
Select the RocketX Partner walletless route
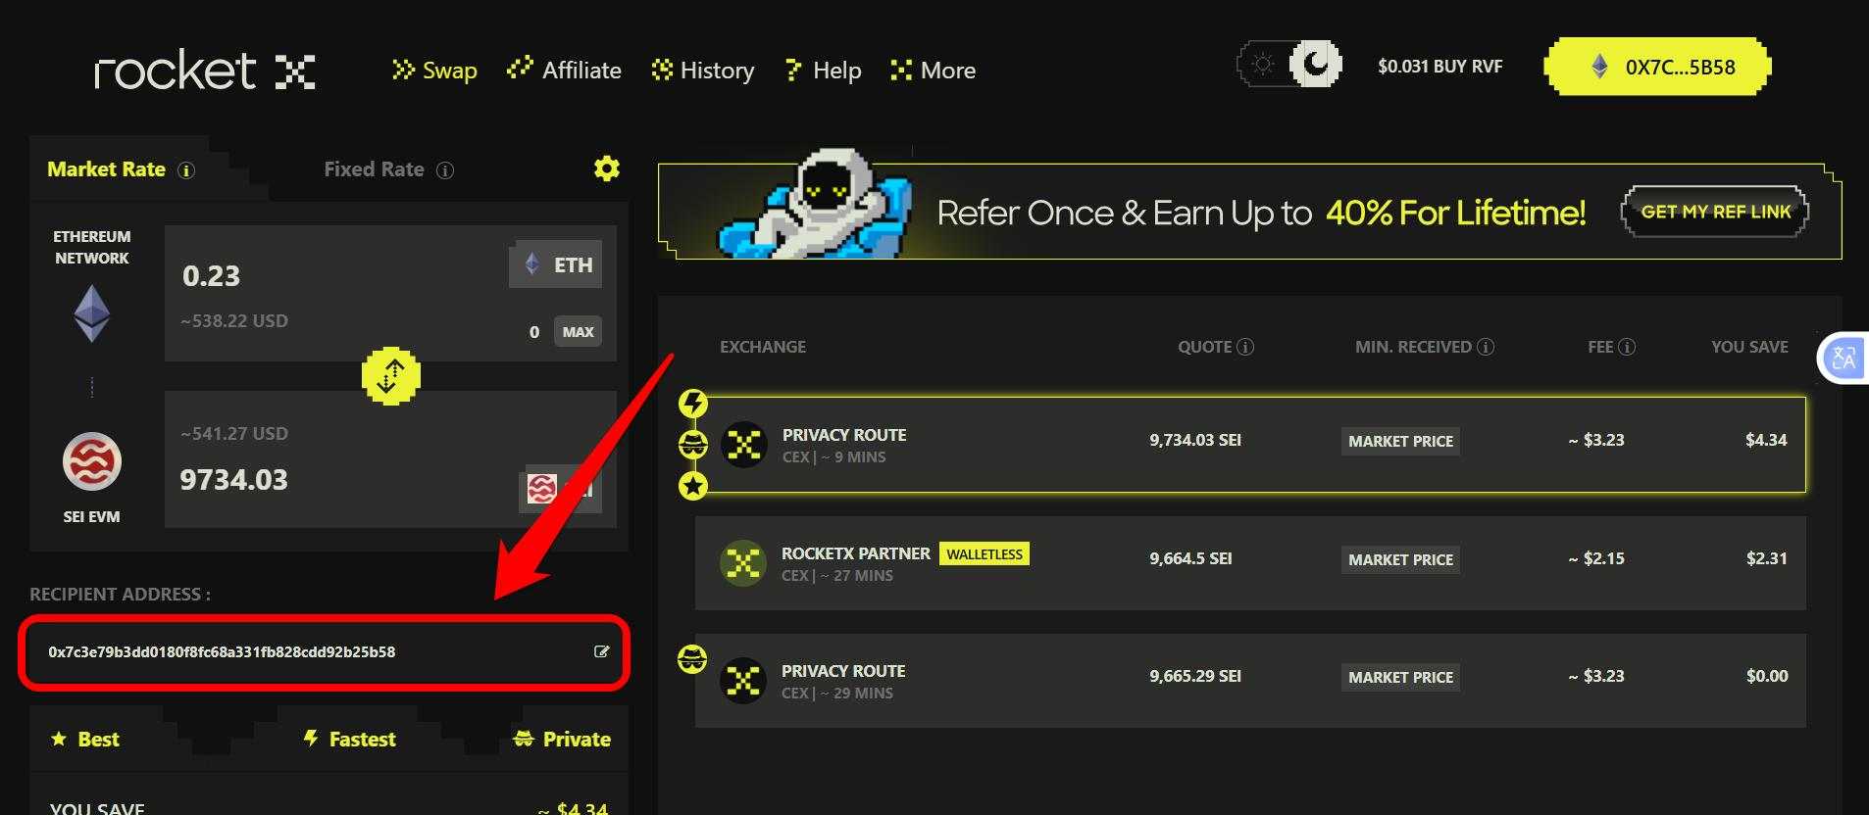click(x=1250, y=563)
